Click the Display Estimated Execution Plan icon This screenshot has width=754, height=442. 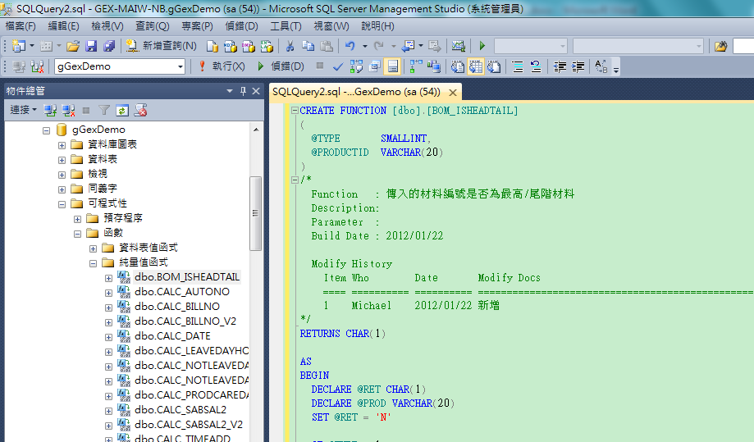[356, 66]
